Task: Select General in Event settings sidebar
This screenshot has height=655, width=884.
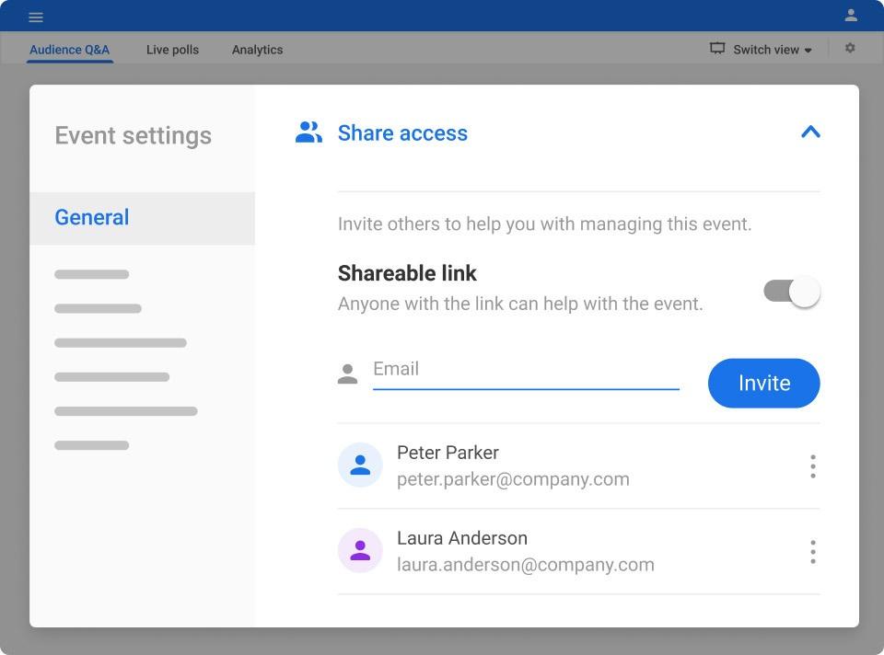Action: [142, 218]
